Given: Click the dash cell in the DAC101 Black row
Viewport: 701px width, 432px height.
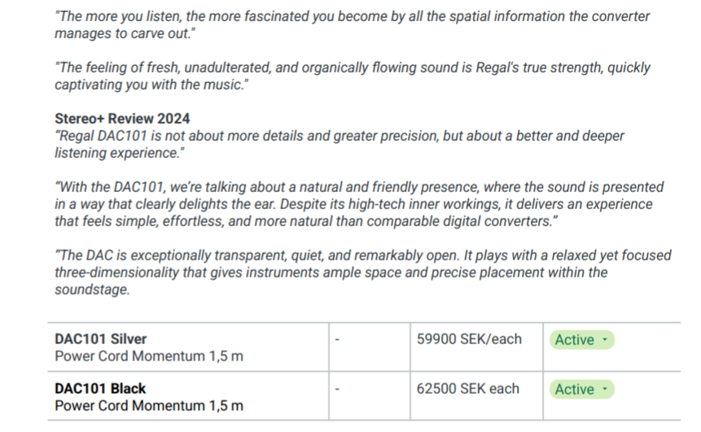Looking at the screenshot, I should click(337, 389).
